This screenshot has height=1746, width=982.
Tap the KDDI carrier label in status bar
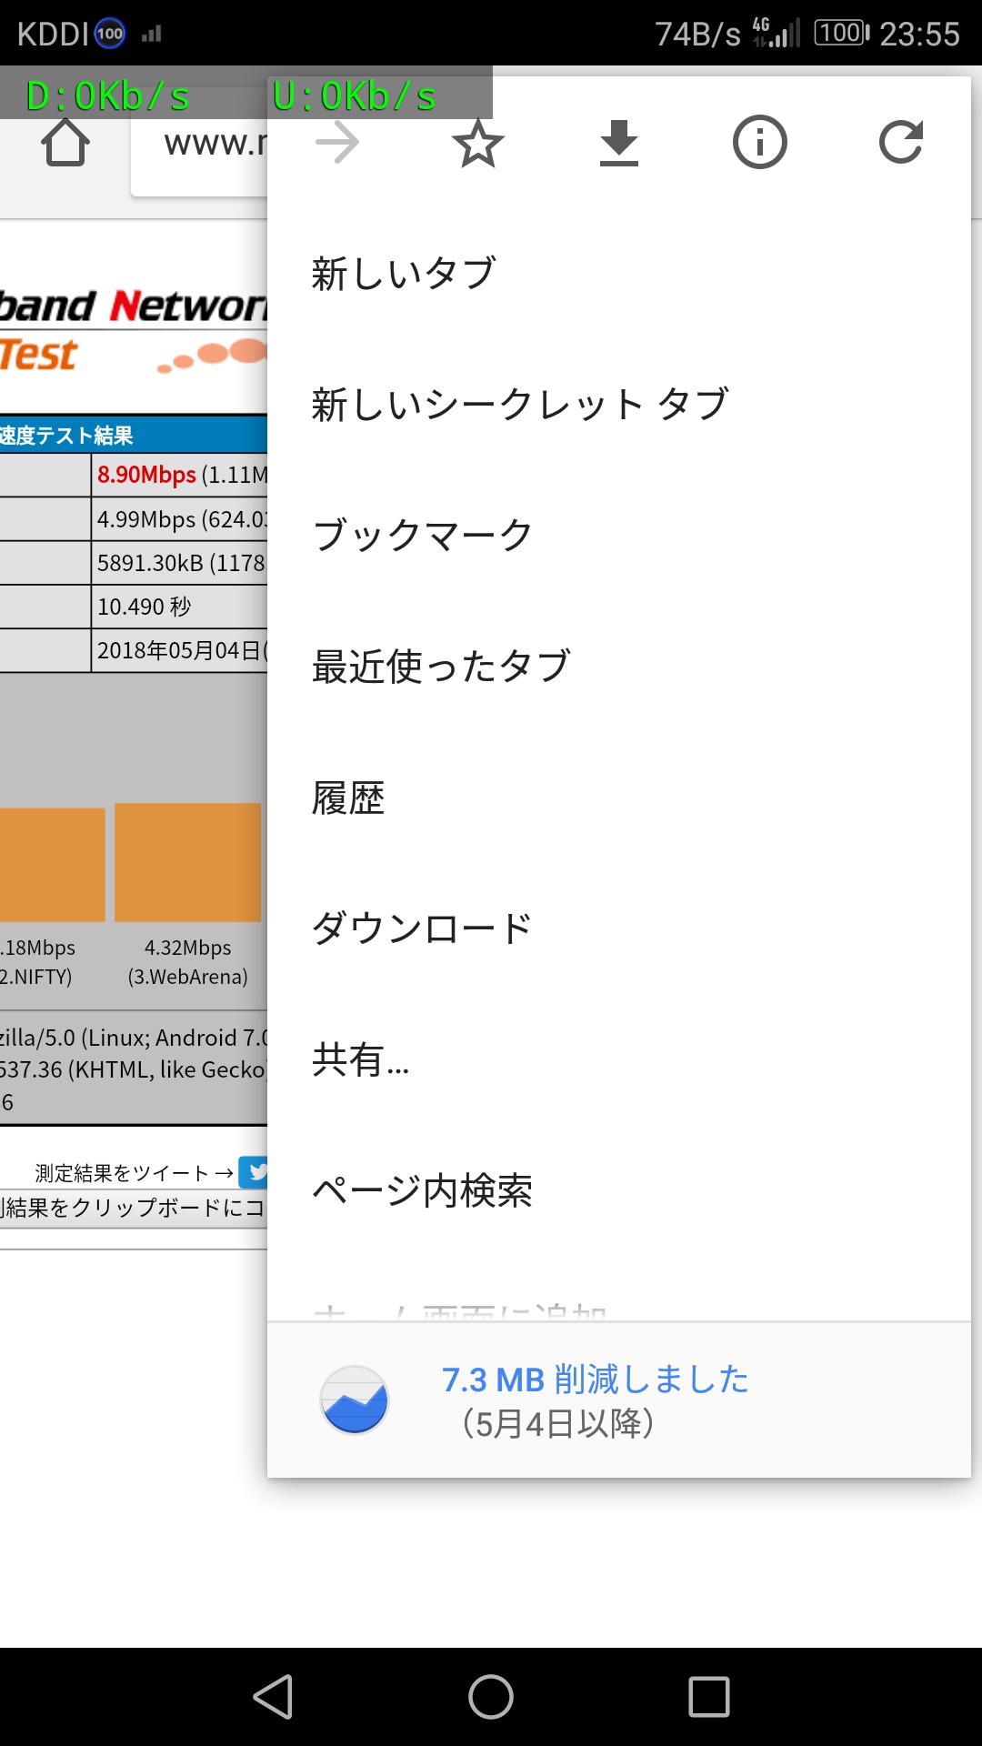53,35
